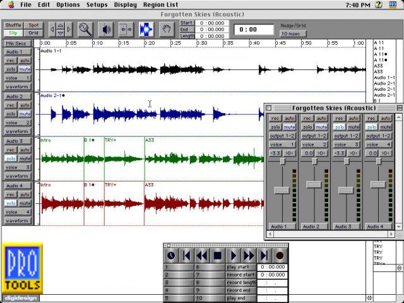
Task: Click the Go to End transport button
Action: tap(264, 256)
